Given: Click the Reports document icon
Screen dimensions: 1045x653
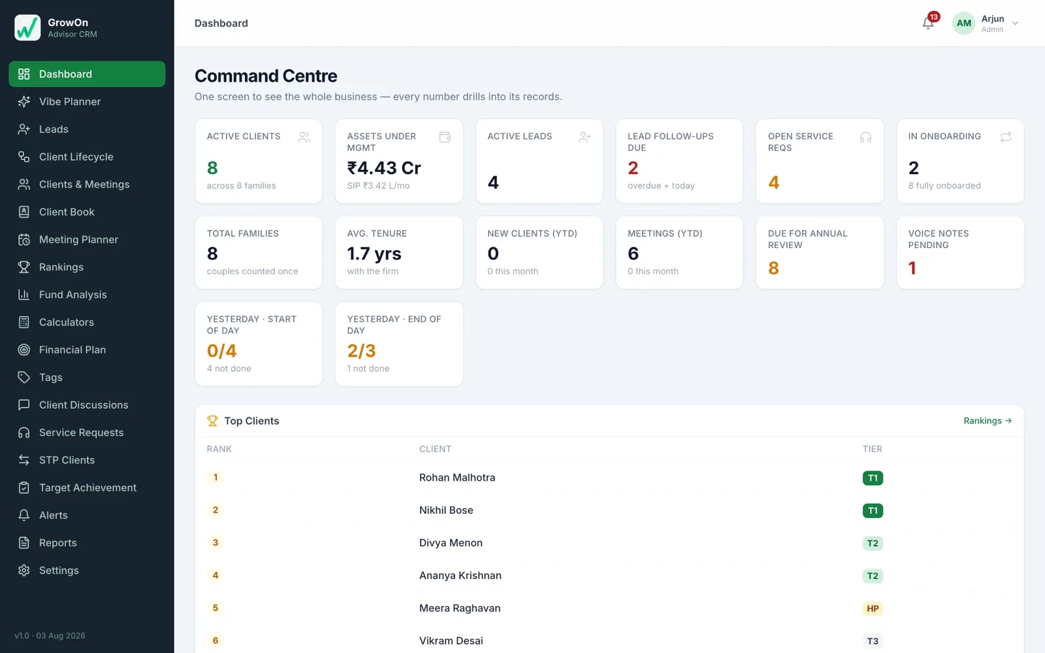Looking at the screenshot, I should 24,543.
